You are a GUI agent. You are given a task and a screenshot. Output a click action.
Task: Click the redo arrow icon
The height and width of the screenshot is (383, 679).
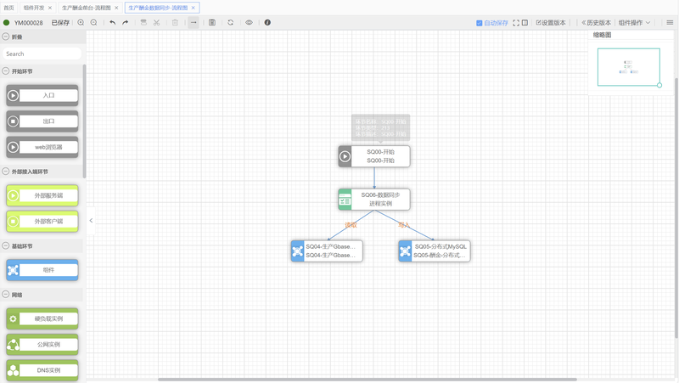(126, 23)
